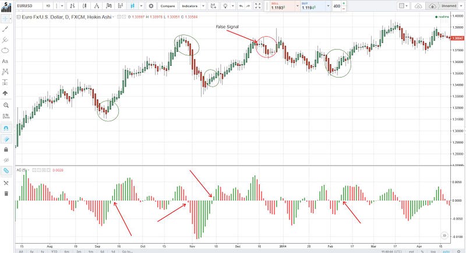This screenshot has height=253, width=466.
Task: Click the Compare button
Action: [168, 6]
